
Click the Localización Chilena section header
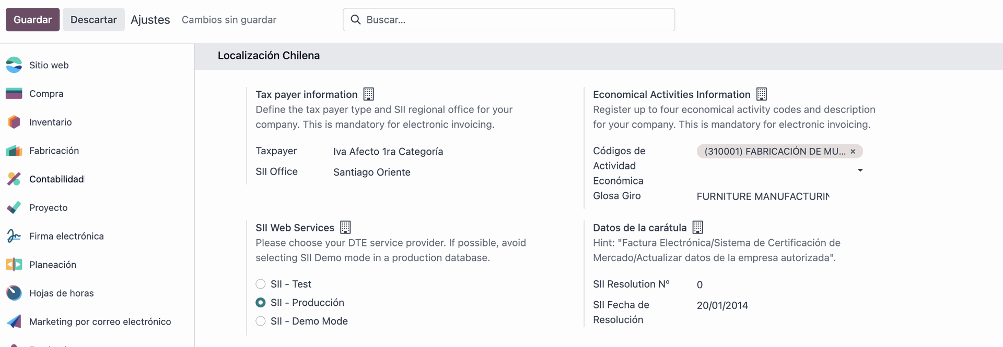(x=269, y=56)
